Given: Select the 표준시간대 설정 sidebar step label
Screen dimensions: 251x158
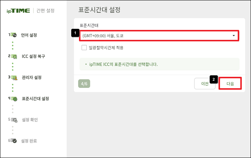Looking at the screenshot, I should pyautogui.click(x=35, y=99).
